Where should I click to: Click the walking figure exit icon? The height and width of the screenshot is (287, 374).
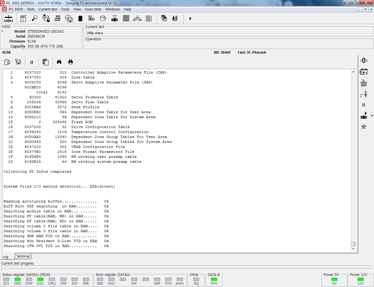[175, 18]
